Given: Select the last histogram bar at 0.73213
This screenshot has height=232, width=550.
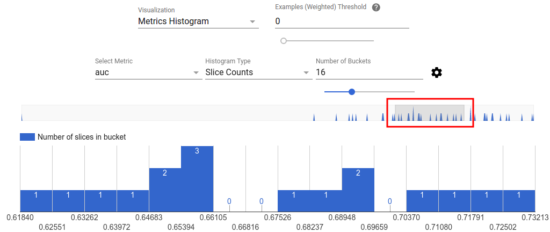Looking at the screenshot, I should click(x=519, y=200).
